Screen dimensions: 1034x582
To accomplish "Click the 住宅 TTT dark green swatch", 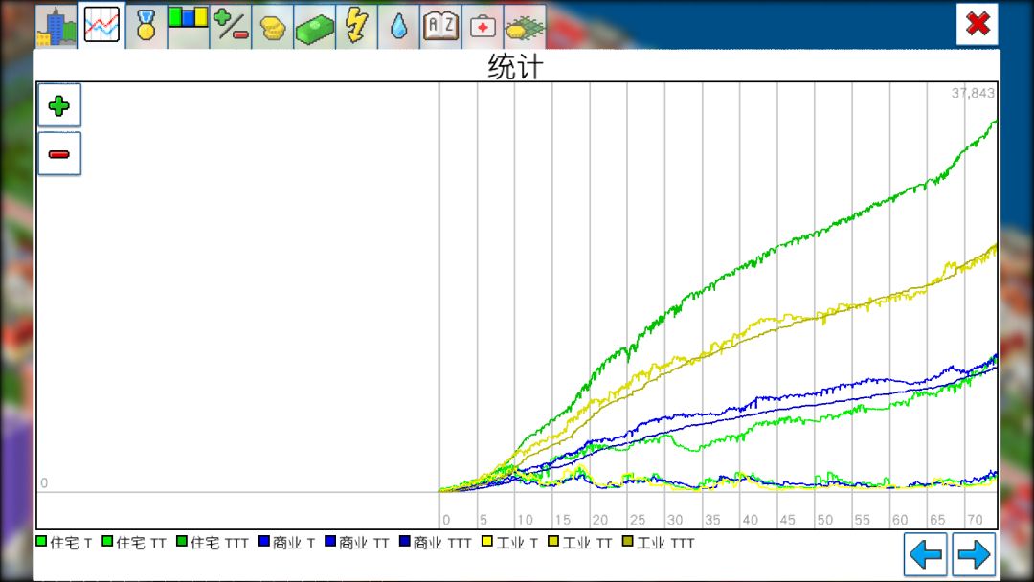I will coord(182,541).
